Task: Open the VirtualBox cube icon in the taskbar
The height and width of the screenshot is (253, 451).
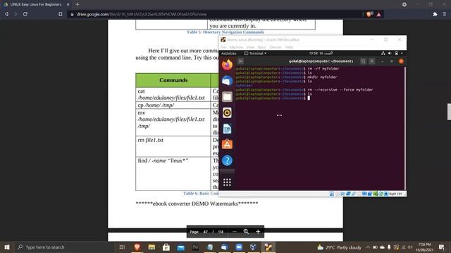Action: point(254,247)
